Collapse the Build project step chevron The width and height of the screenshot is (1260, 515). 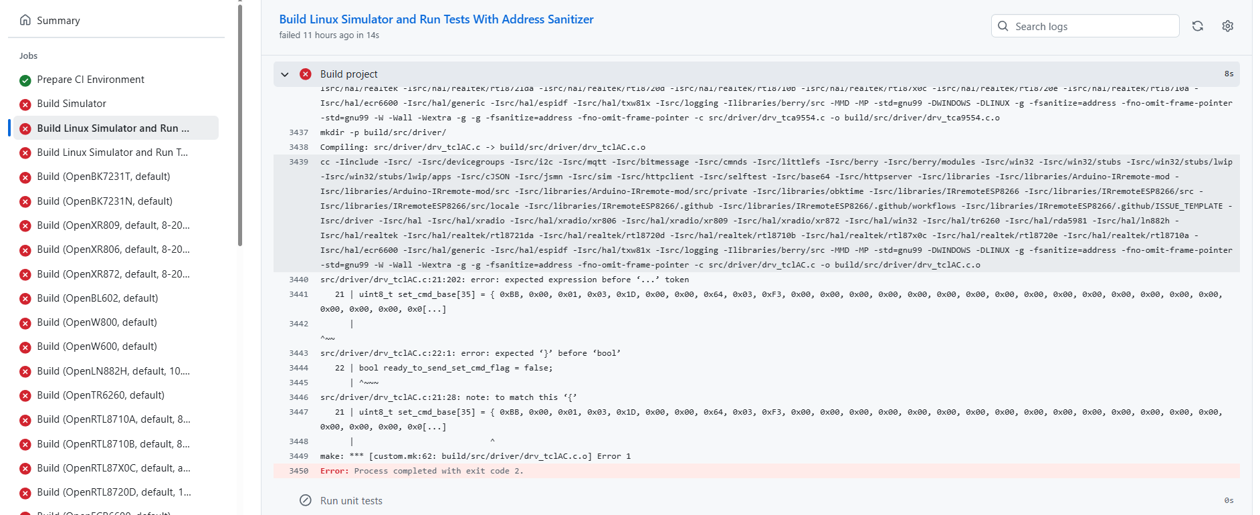285,74
